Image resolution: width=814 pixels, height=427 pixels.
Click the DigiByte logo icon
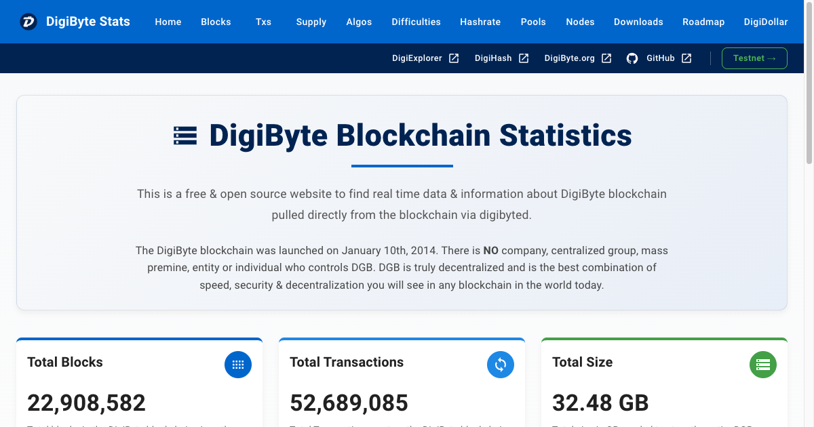point(28,22)
